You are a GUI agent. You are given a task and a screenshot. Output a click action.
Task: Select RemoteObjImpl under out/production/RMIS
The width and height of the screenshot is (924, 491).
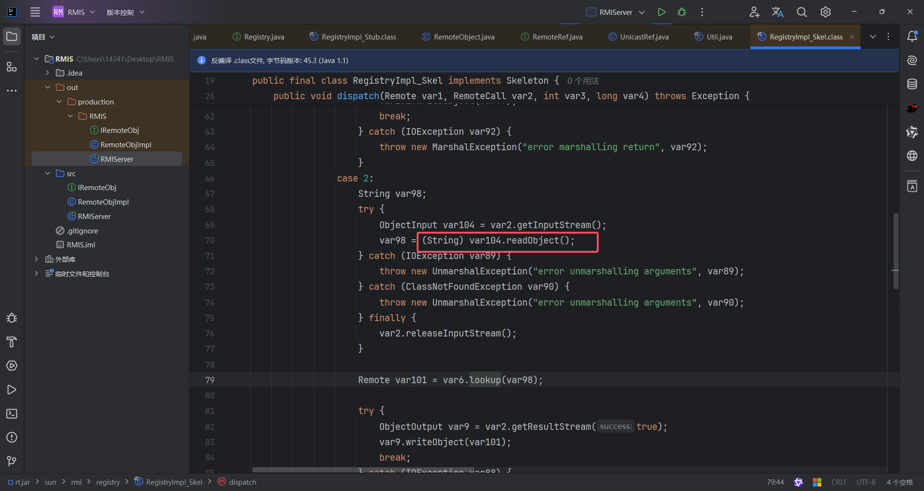click(121, 144)
